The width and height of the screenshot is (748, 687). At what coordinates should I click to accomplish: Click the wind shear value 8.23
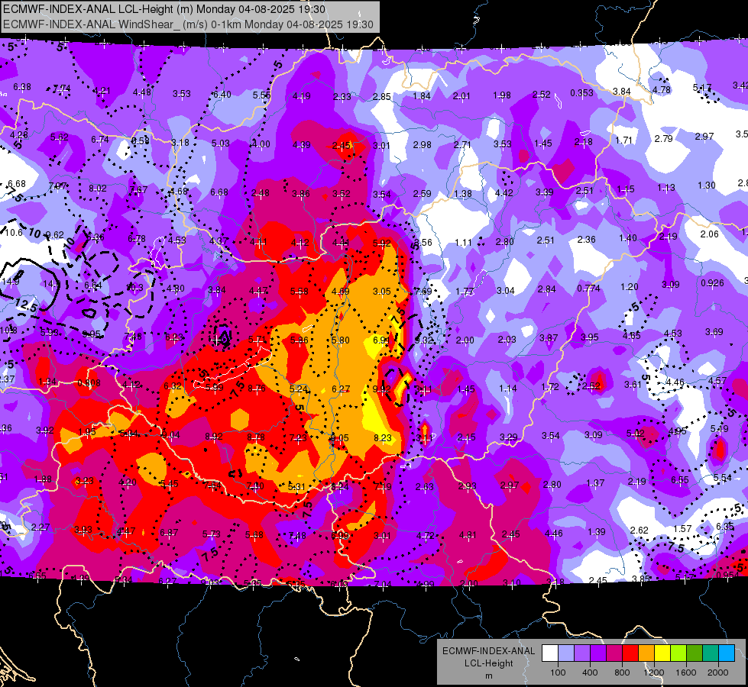coord(383,437)
